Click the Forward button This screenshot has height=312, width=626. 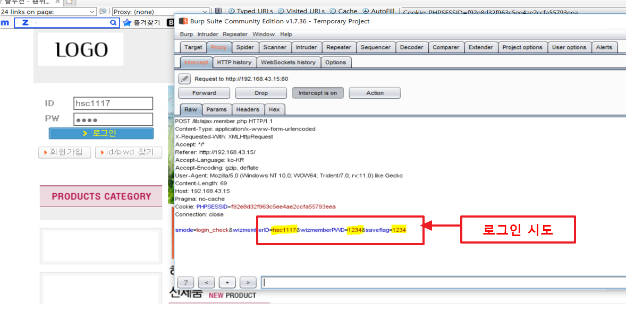pos(204,93)
